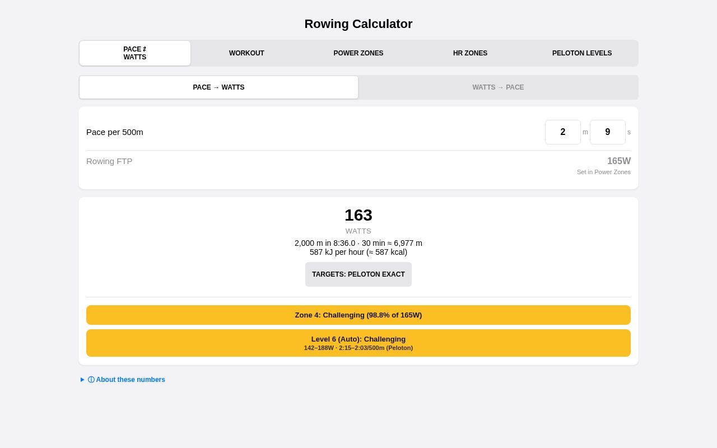Image resolution: width=717 pixels, height=448 pixels.
Task: Switch to Watts → Pace mode
Action: (498, 87)
